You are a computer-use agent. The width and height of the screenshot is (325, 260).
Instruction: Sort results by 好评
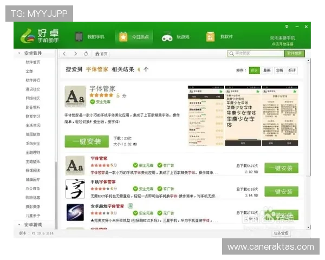tap(292, 70)
